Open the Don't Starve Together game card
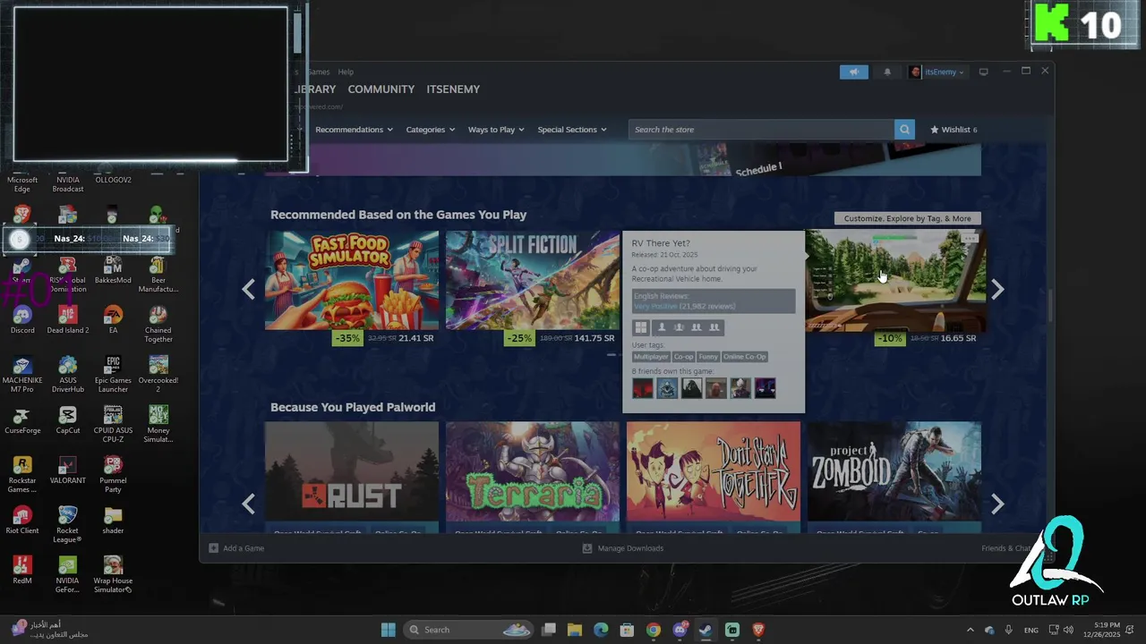This screenshot has width=1146, height=644. (714, 471)
